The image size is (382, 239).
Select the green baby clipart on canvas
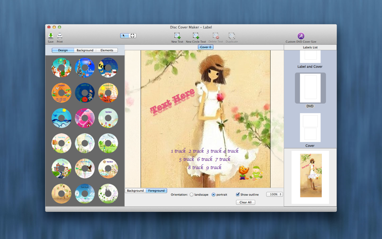pyautogui.click(x=256, y=173)
